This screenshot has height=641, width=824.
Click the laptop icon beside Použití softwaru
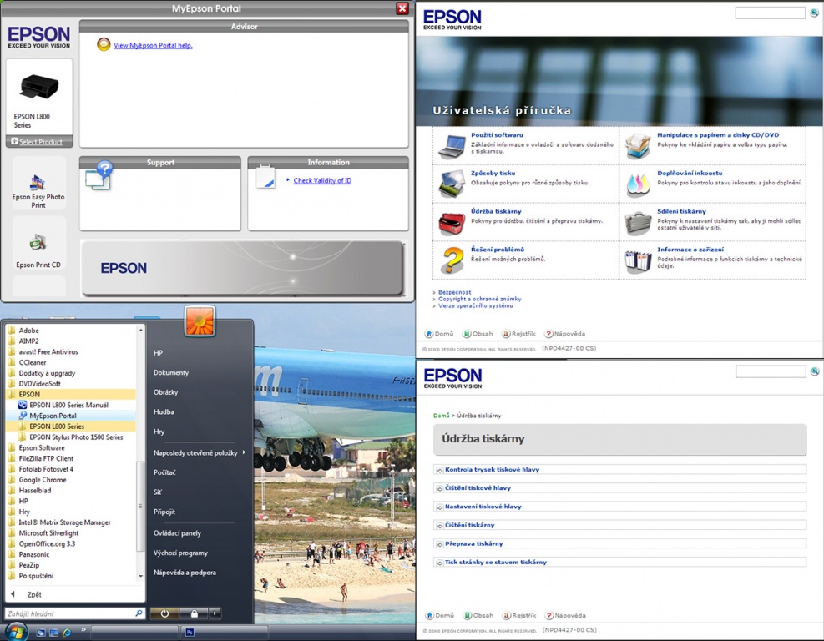point(452,146)
